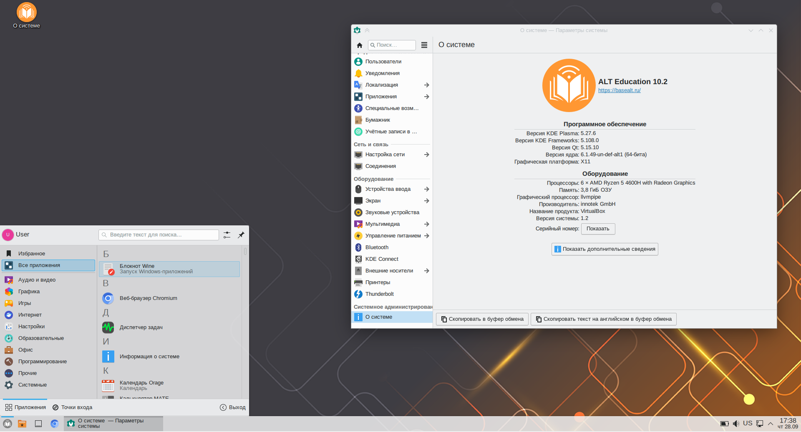Select the Системные category
This screenshot has width=801, height=432.
point(48,385)
